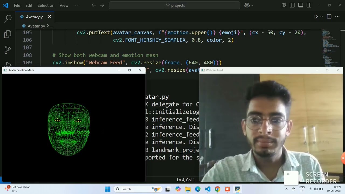Minimize the Avatar Emotion Mesh window

pyautogui.click(x=119, y=70)
